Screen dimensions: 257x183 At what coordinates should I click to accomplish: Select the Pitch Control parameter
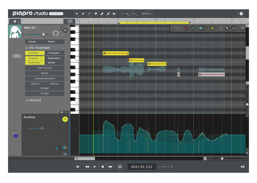(x=45, y=68)
